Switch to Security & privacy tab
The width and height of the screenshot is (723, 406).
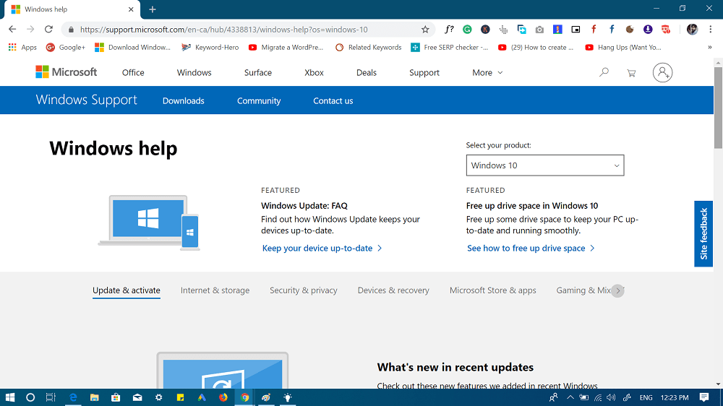point(304,290)
